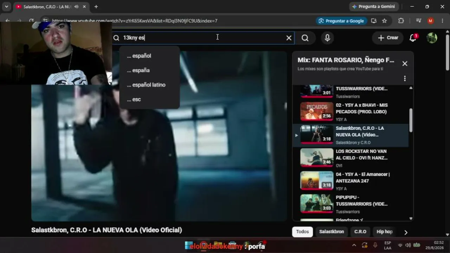Open the volume speaker tray icon
Screen dimensions: 450x253
[x=408, y=245]
